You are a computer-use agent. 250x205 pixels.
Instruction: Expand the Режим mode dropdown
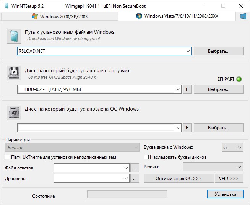[x=213, y=167]
